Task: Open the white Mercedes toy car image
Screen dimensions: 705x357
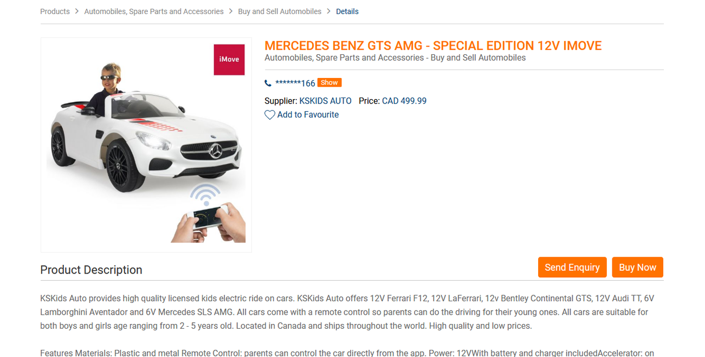Action: point(141,141)
